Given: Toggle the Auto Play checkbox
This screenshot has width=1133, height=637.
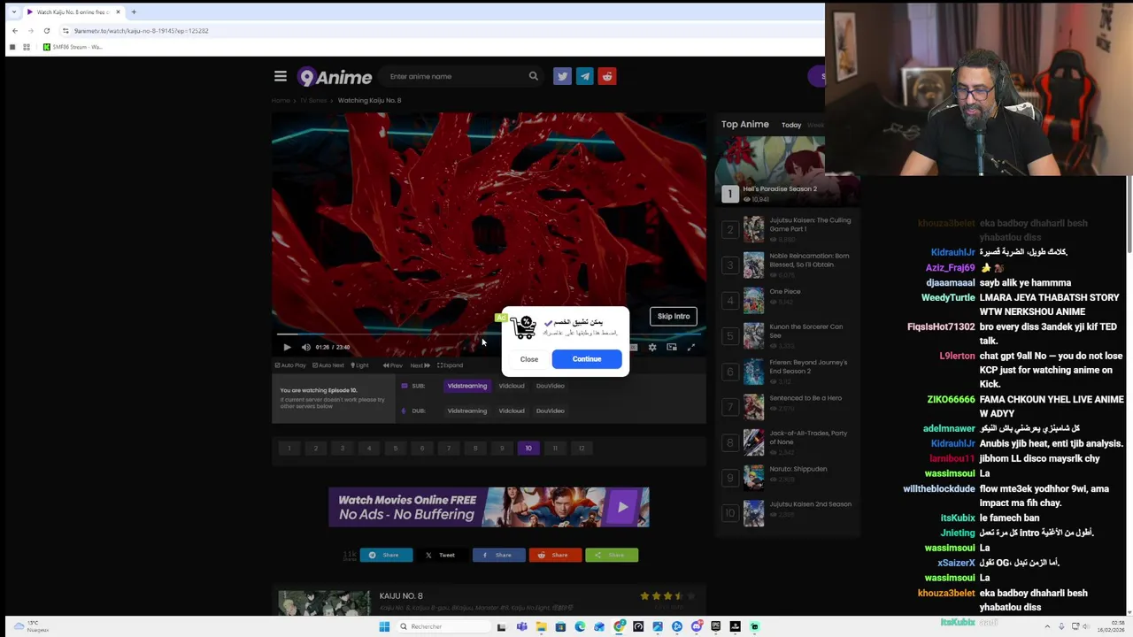Looking at the screenshot, I should [290, 365].
